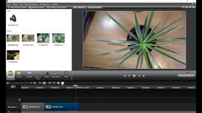Open the timeline gear settings dropdown
Screen dimensions: 202x113
click(x=13, y=87)
